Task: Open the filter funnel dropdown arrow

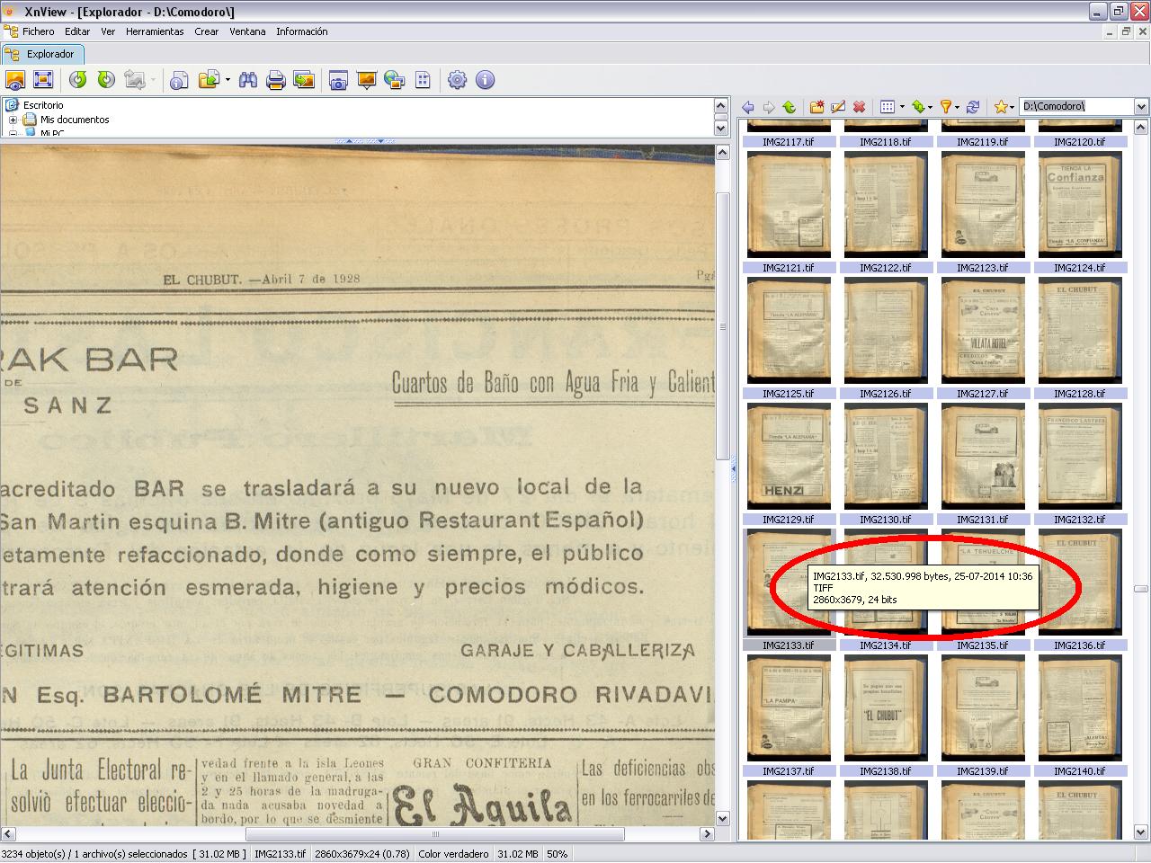Action: coord(958,107)
